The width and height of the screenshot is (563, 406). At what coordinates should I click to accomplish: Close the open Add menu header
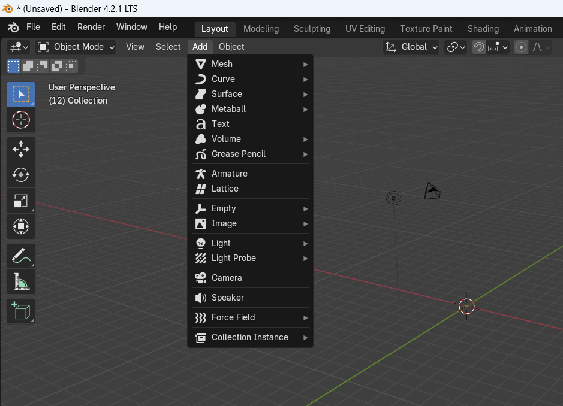click(200, 47)
